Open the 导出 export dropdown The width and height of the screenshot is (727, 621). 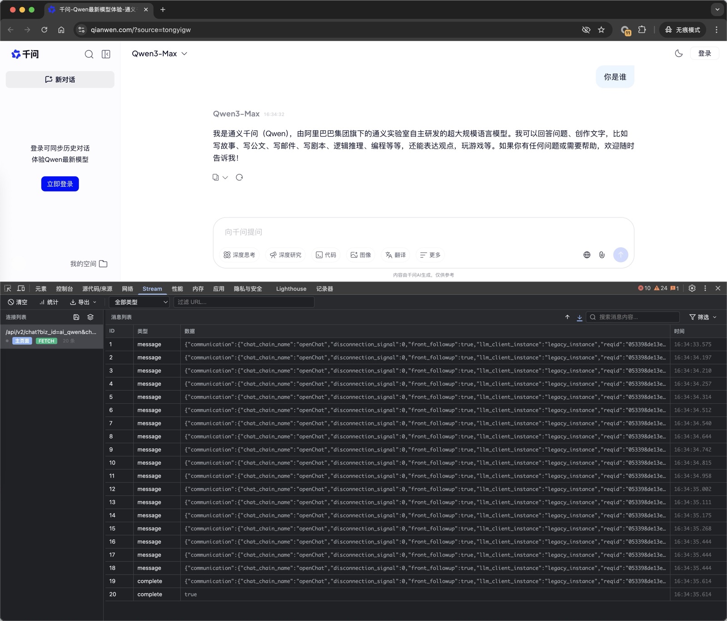click(x=83, y=302)
